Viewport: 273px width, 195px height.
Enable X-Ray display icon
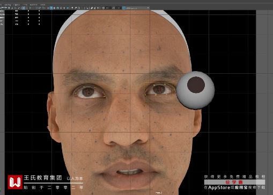[92, 8]
